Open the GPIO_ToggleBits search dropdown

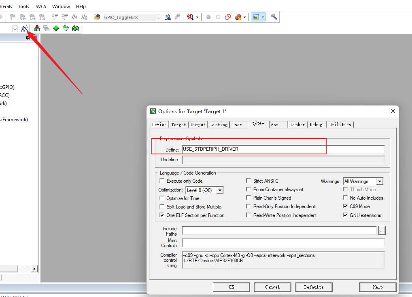point(158,17)
